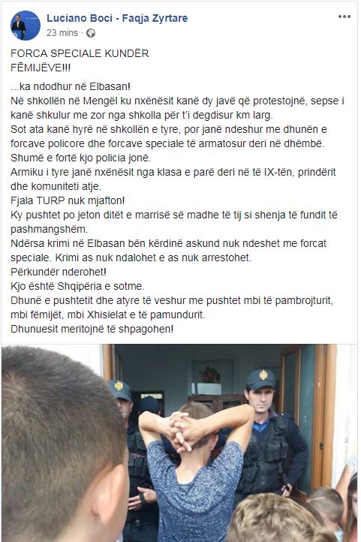Click the globe public privacy icon
Image resolution: width=361 pixels, height=542 pixels.
click(x=91, y=33)
